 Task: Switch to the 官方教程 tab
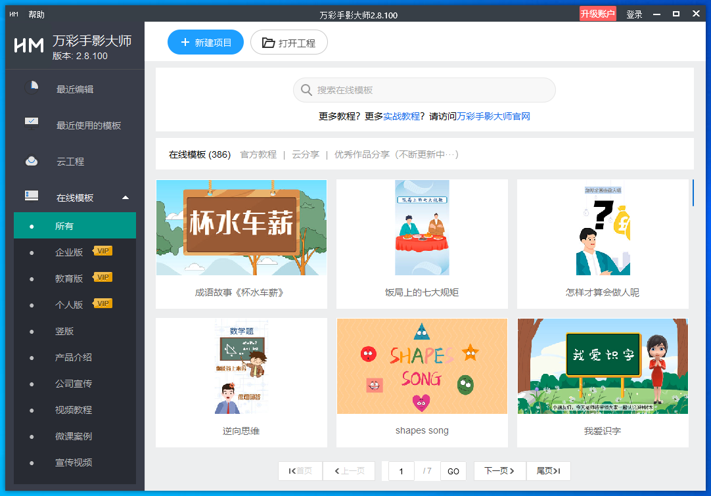258,154
